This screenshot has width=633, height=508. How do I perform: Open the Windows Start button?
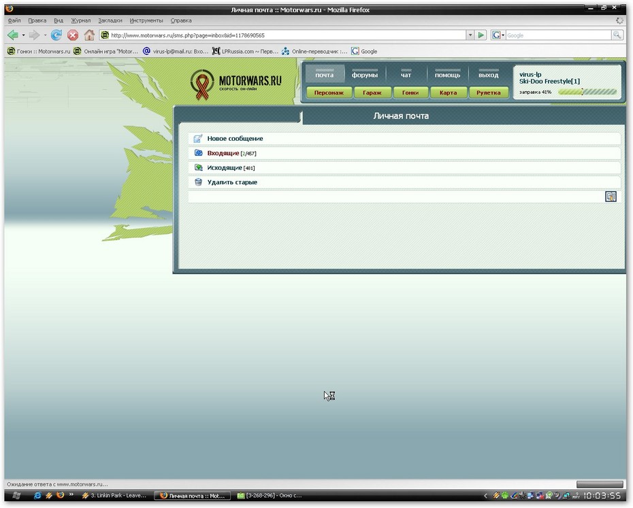click(16, 496)
